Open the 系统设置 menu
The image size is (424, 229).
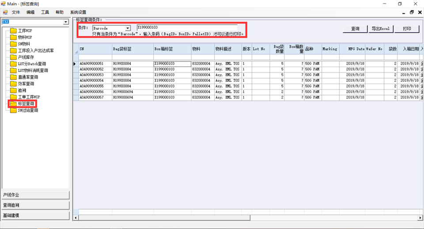coord(78,12)
